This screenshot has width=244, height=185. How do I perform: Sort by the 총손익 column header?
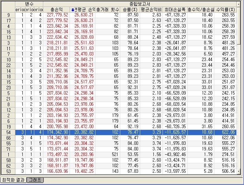57,9
